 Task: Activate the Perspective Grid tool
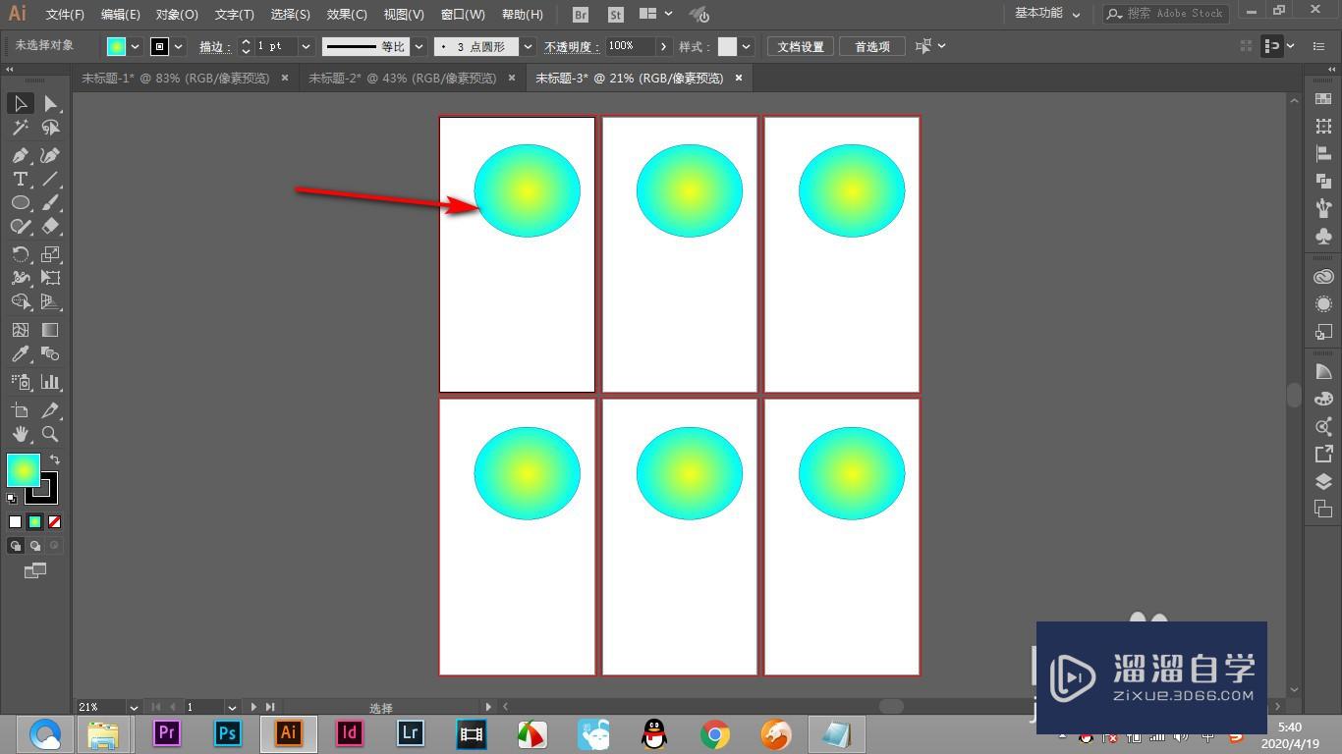[50, 302]
